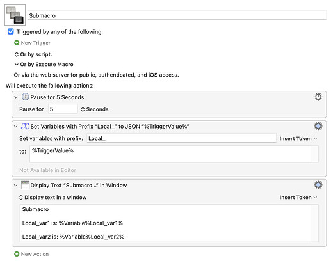Viewport: 331px width, 261px height.
Task: Collapse the Set Variables with Prefix action
Action: 16,127
